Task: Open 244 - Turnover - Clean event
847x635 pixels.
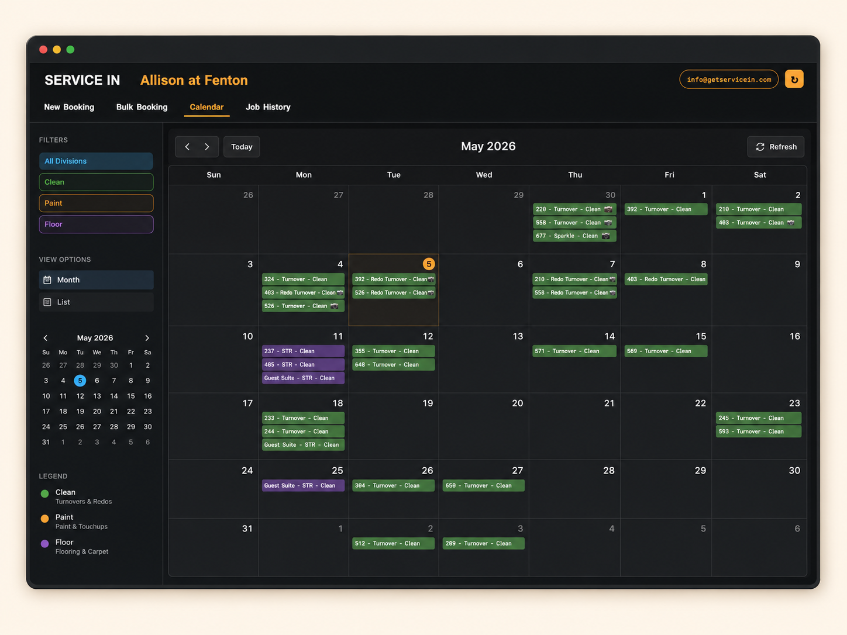Action: (x=303, y=432)
